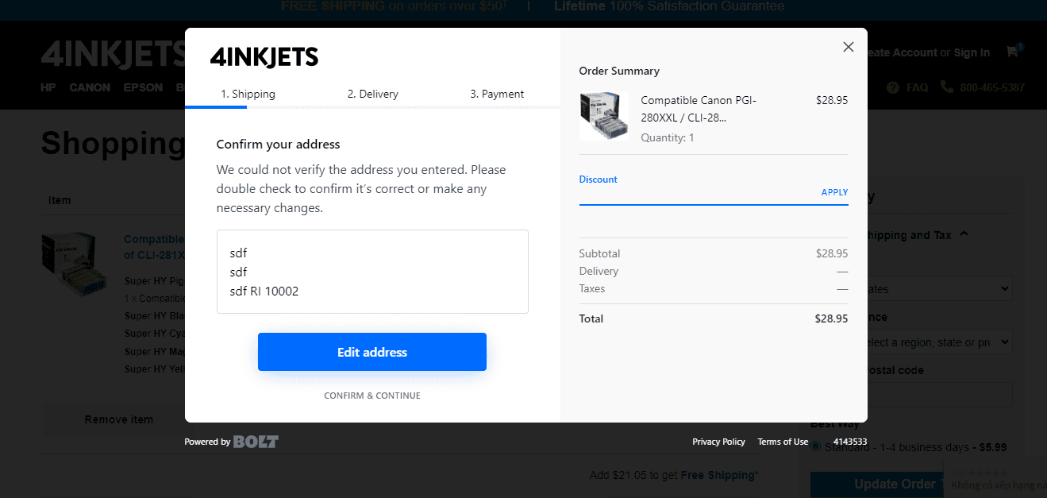Click the $28.95 Total amount
Viewport: 1047px width, 498px height.
pos(831,318)
